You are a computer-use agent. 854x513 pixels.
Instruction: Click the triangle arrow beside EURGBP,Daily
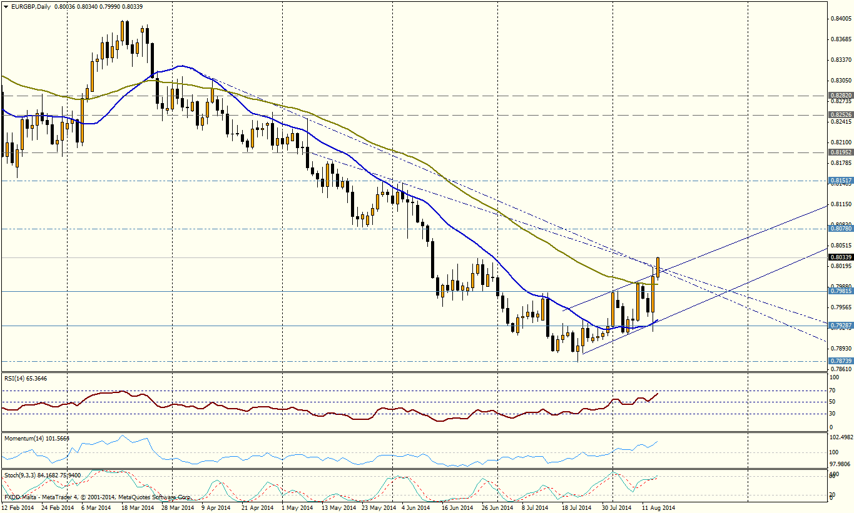(6, 6)
